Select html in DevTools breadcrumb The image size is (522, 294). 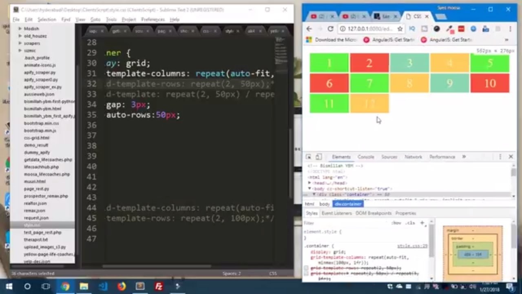[310, 204]
